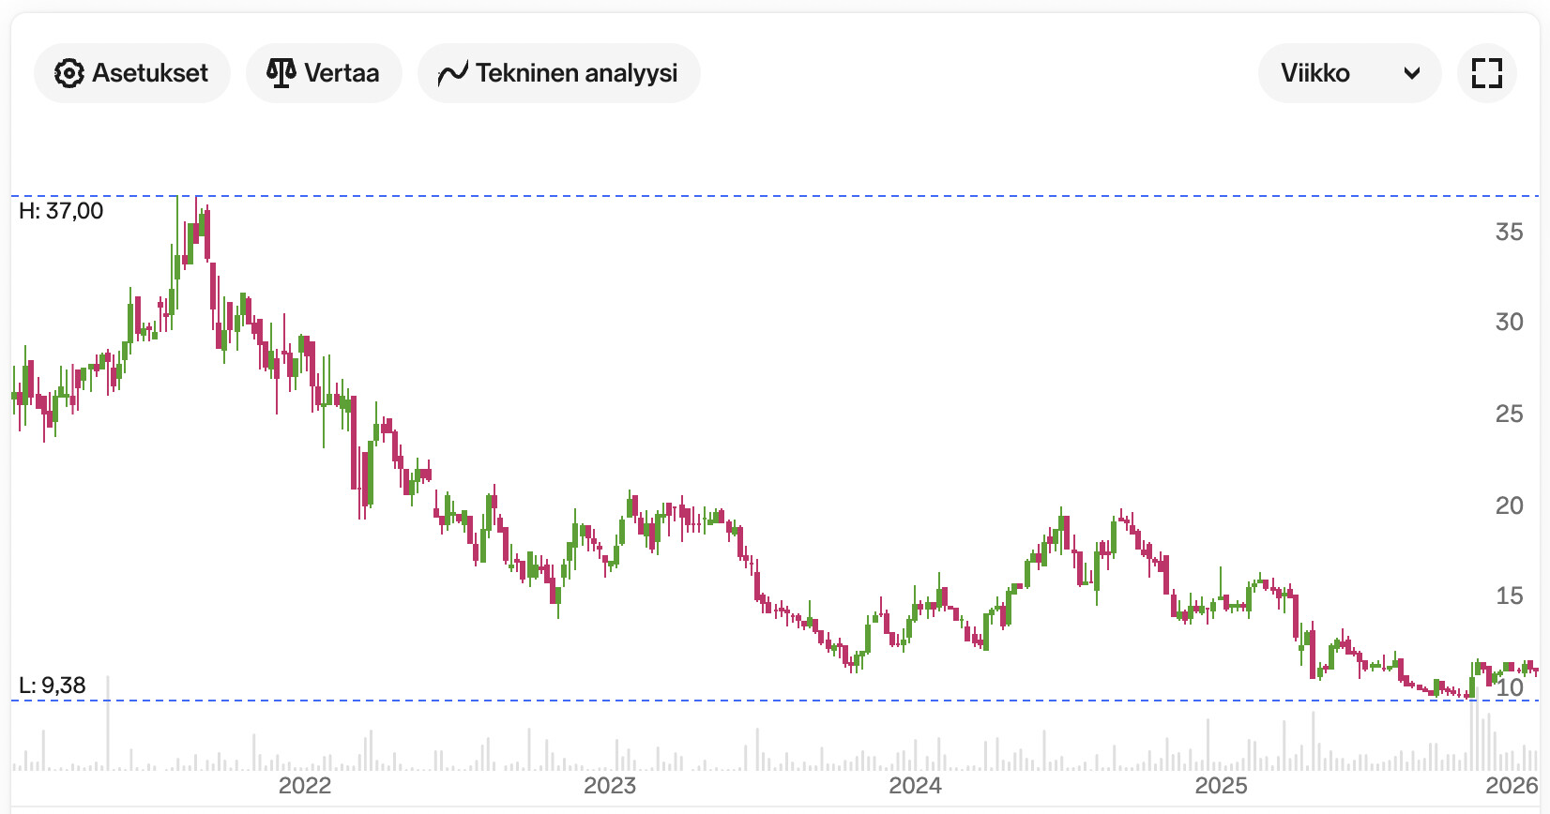This screenshot has width=1550, height=814.
Task: Click the 2025 label on the time axis
Action: (x=1221, y=785)
